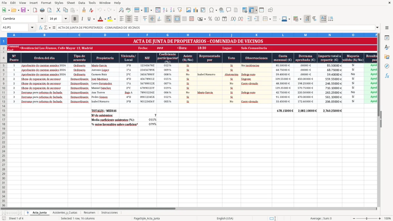Insert an image

pyautogui.click(x=189, y=10)
